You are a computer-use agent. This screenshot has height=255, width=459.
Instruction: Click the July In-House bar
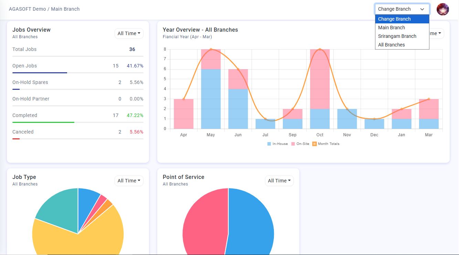coord(265,124)
